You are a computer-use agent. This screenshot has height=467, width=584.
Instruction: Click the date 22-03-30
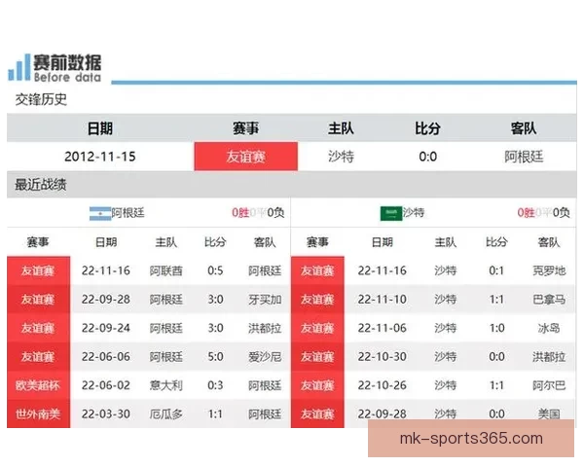pyautogui.click(x=106, y=414)
